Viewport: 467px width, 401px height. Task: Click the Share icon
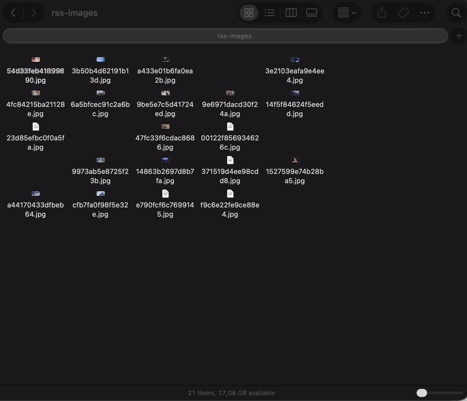tap(382, 13)
